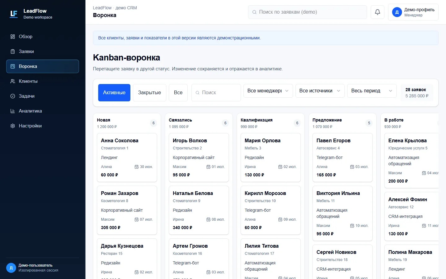Click the Воронка kanban icon in sidebar
This screenshot has width=446, height=279.
click(x=13, y=66)
